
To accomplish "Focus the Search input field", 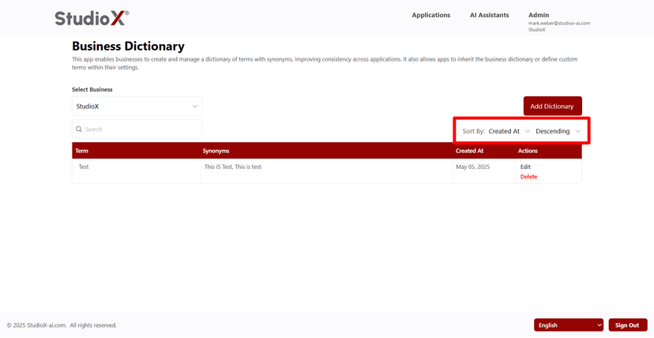I will [x=141, y=130].
